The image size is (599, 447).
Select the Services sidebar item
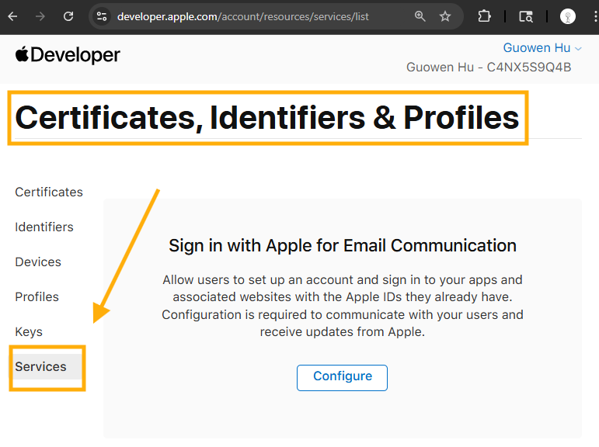pyautogui.click(x=41, y=367)
